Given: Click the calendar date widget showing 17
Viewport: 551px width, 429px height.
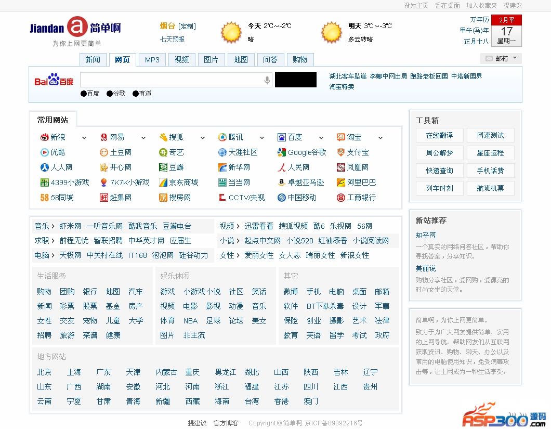Looking at the screenshot, I should coord(506,31).
